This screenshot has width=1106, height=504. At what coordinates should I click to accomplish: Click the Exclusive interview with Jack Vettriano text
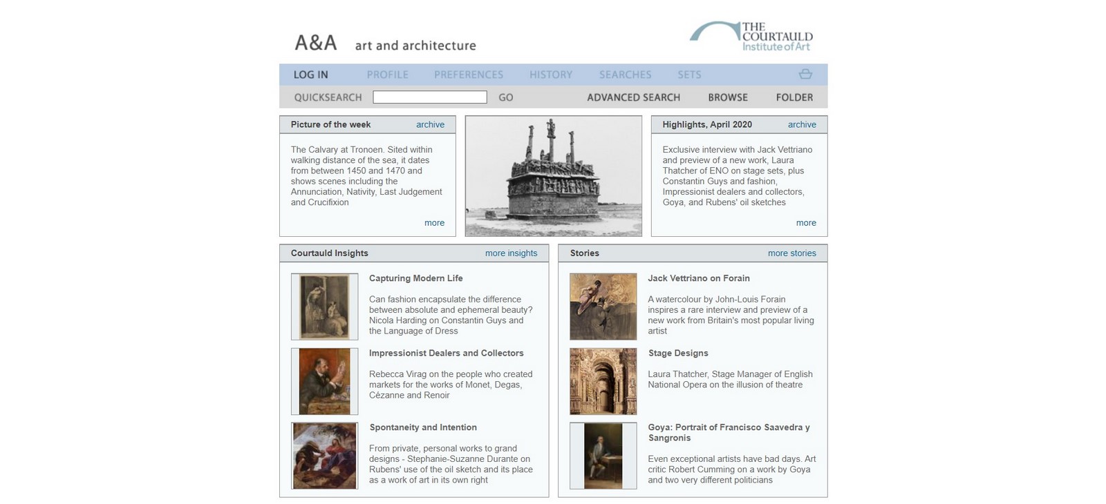pyautogui.click(x=738, y=176)
